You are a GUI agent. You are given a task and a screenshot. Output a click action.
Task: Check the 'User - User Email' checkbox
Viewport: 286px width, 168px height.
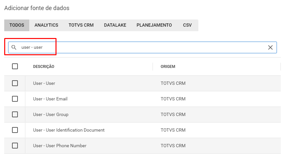(15, 99)
